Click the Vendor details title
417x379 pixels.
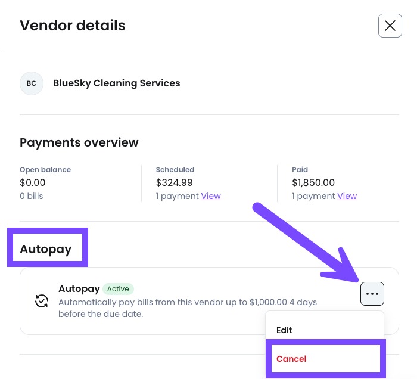point(72,26)
